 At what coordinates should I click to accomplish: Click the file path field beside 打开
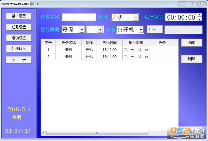click(183, 30)
